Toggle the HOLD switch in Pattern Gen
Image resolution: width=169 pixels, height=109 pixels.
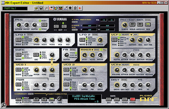132,25
